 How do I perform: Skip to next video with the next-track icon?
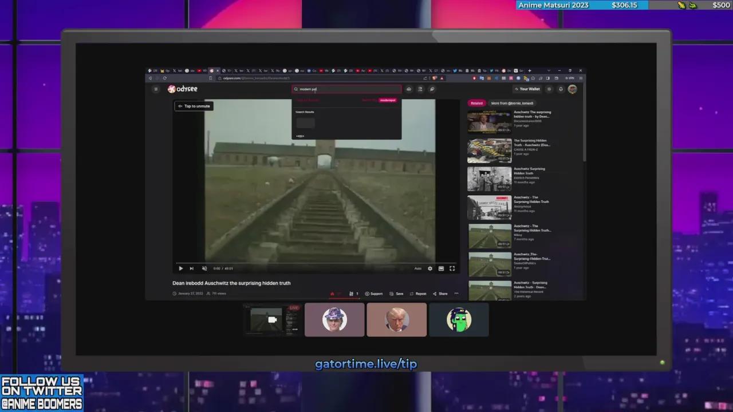click(191, 268)
